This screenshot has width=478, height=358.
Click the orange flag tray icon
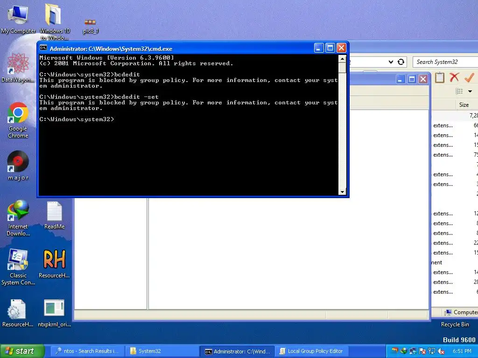click(x=395, y=351)
